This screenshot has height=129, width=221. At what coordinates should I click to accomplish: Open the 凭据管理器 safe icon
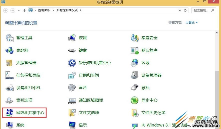coord(10,63)
